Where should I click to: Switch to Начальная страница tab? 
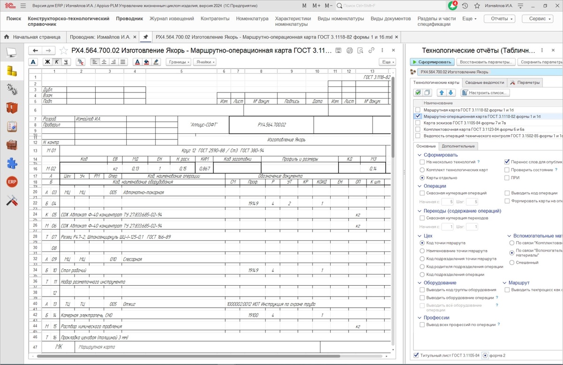[32, 37]
